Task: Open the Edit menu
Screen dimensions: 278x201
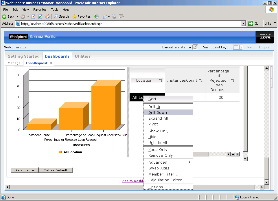Action: (15, 10)
